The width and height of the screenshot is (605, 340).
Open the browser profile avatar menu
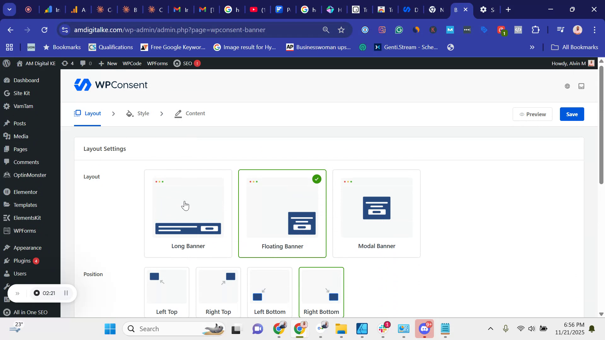[x=578, y=30]
